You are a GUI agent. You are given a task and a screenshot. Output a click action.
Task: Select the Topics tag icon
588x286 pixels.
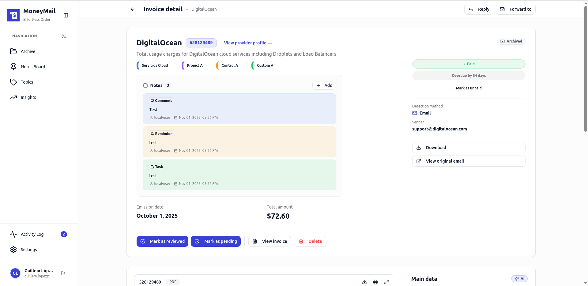(x=14, y=82)
